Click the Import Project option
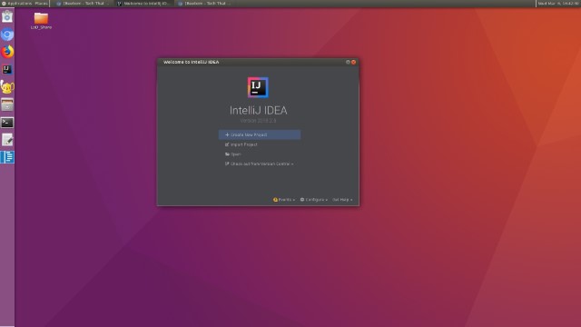 [x=241, y=144]
